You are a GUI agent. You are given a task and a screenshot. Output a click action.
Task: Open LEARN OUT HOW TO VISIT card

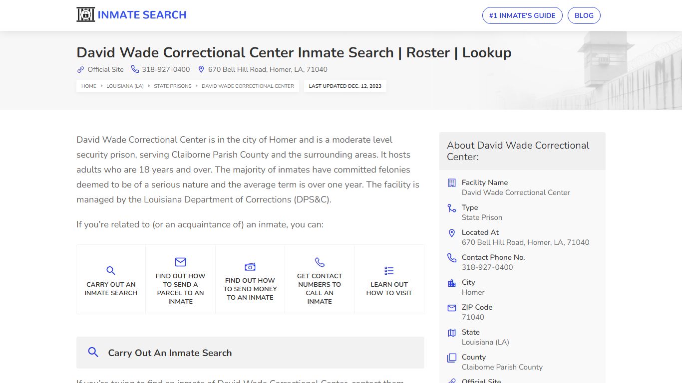(x=389, y=279)
